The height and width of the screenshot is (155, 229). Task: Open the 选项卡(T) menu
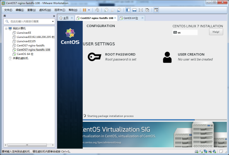(60, 10)
